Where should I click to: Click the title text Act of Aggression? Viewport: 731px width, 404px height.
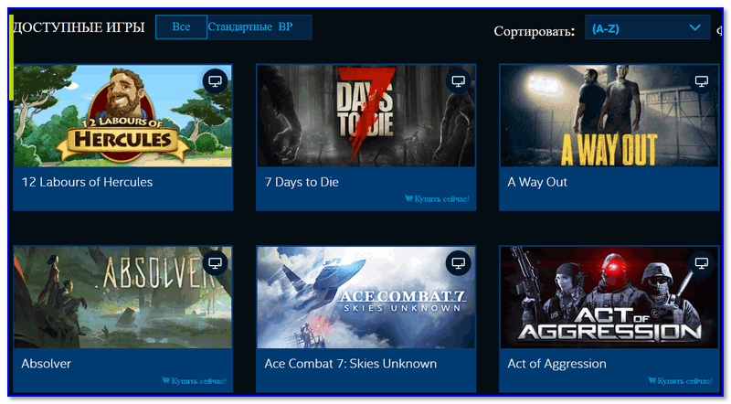[x=556, y=364]
